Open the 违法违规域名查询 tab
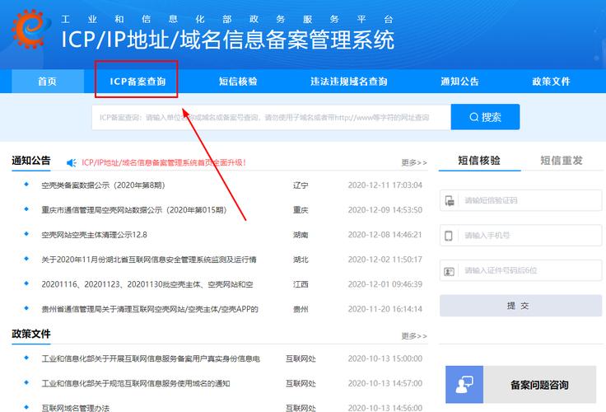 tap(349, 82)
